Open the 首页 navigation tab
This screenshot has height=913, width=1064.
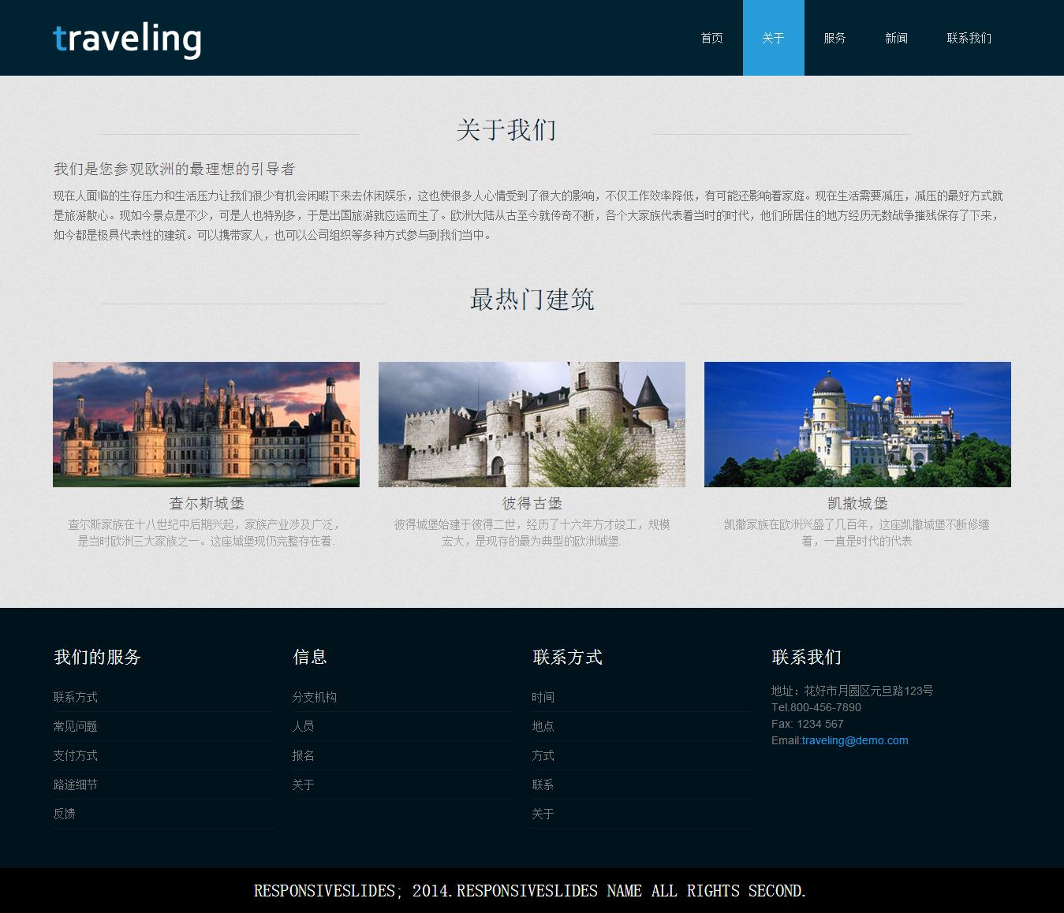(711, 38)
